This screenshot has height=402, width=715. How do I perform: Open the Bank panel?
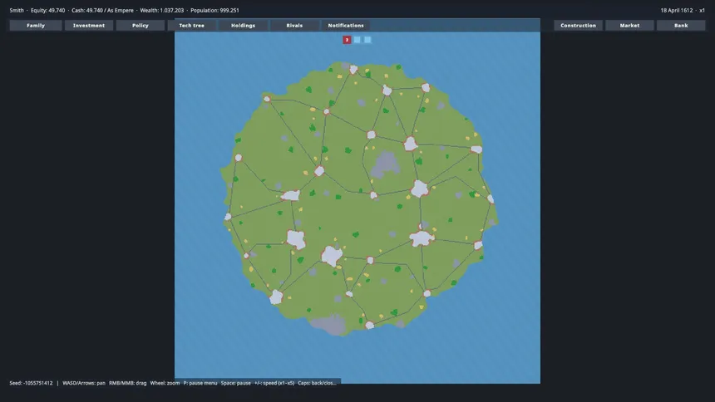pos(681,26)
